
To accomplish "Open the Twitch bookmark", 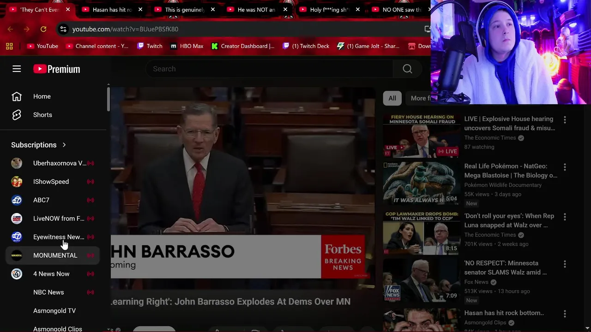I will 150,46.
